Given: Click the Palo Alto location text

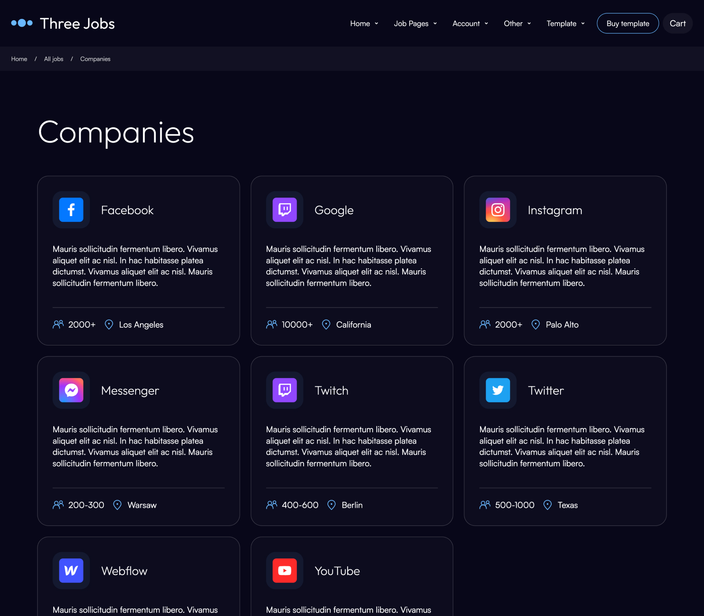Looking at the screenshot, I should pos(562,325).
